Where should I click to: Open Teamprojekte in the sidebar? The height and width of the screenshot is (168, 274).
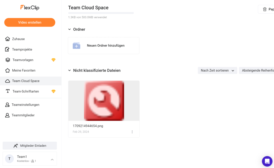pyautogui.click(x=31, y=49)
